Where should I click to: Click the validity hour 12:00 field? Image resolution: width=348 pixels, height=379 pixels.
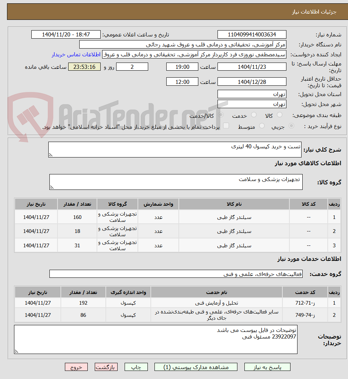(x=182, y=82)
